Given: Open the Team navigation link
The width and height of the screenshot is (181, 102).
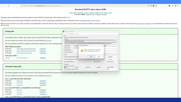Looking at the screenshot, I should click(x=110, y=13).
